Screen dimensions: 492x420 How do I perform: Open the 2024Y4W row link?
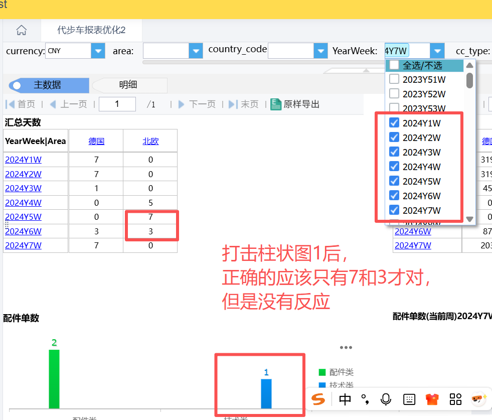click(x=23, y=203)
